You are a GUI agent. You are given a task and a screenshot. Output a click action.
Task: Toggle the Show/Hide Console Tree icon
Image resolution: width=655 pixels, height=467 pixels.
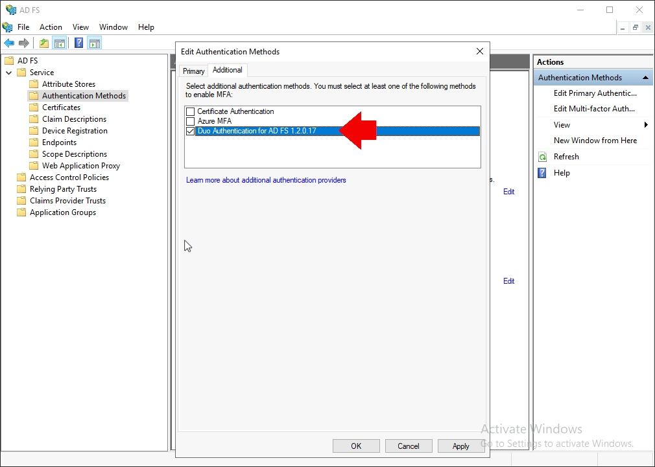point(60,43)
